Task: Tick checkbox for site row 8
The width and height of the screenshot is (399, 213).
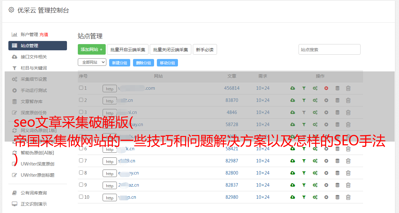Action: point(81,173)
